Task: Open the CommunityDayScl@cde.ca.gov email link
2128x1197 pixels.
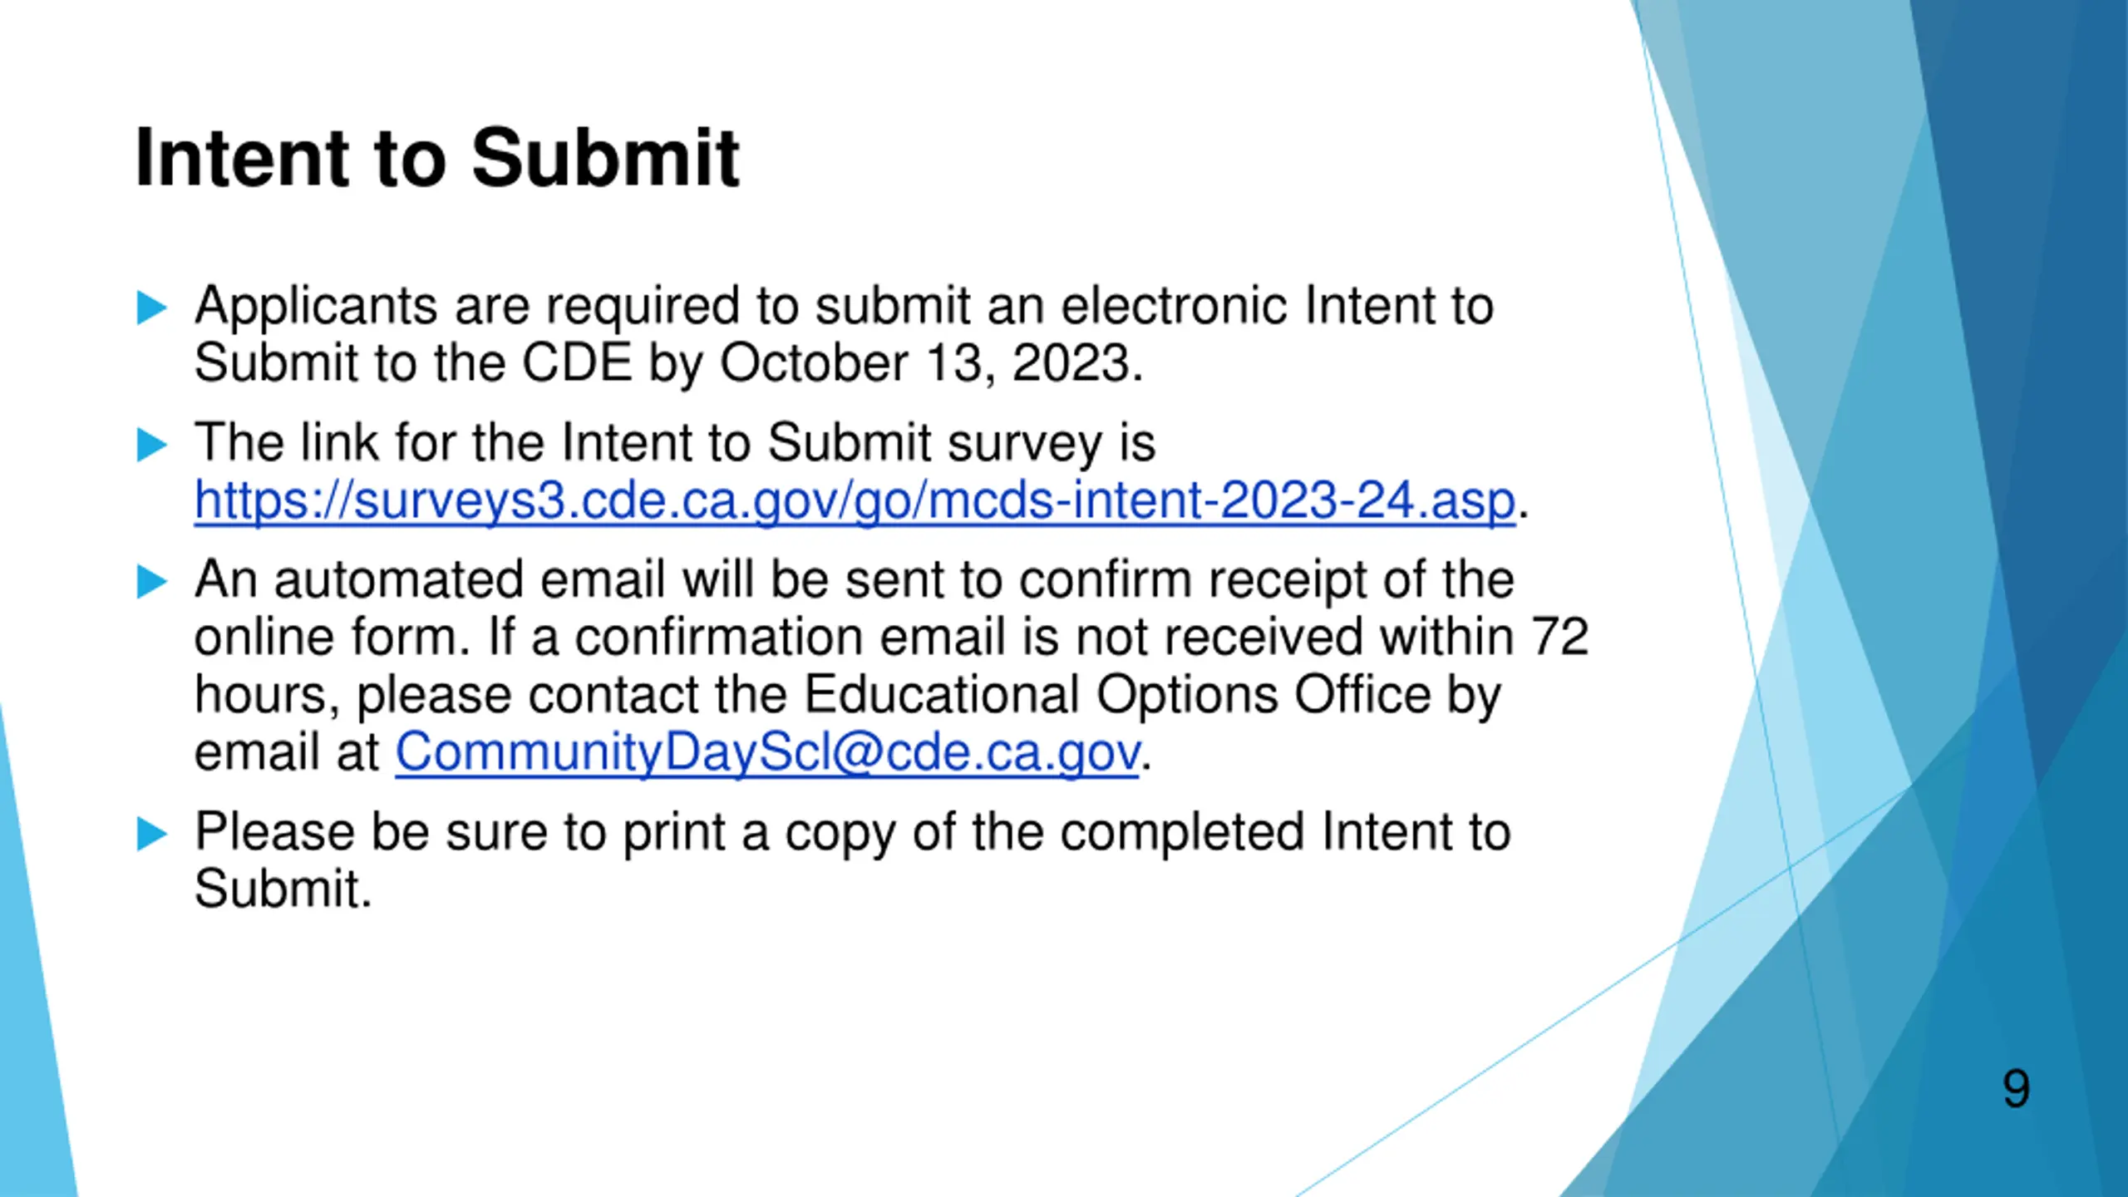Action: (766, 753)
